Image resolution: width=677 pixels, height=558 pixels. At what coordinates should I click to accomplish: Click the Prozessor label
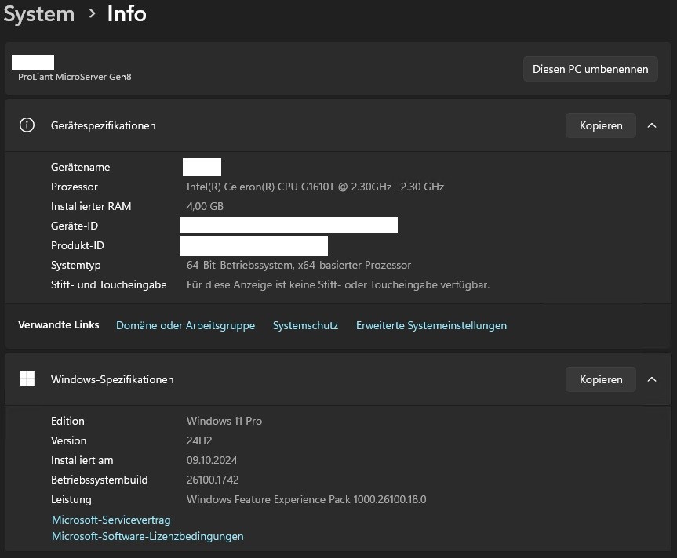click(75, 187)
